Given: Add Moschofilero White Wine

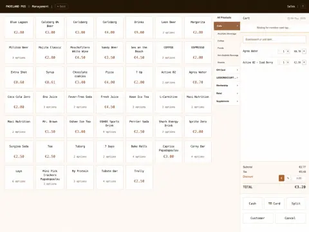Looking at the screenshot, I should click(80, 53).
